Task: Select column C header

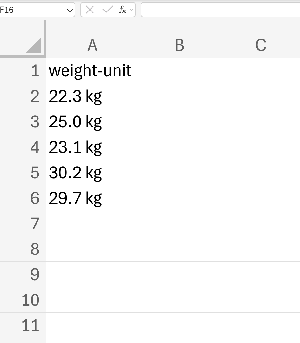Action: tap(260, 46)
